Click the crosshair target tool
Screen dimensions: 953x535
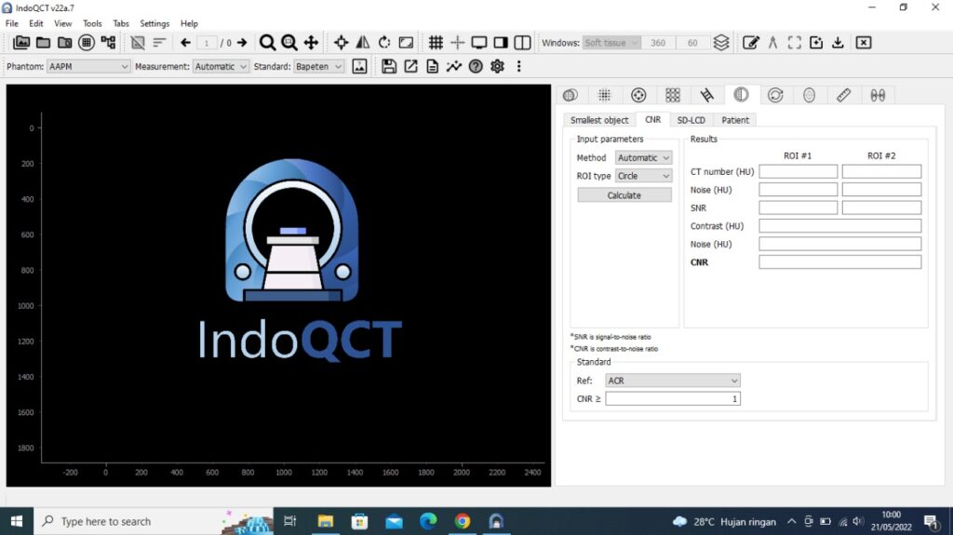click(x=341, y=43)
